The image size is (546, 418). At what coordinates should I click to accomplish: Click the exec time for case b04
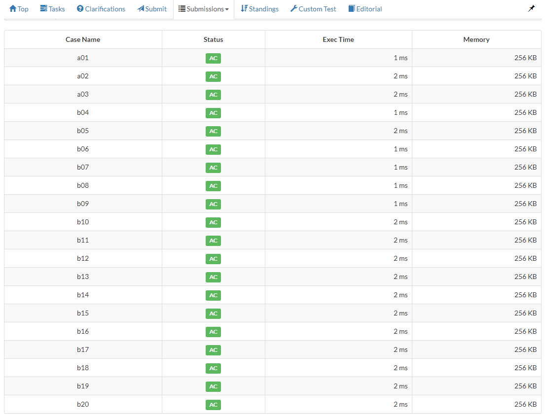click(400, 112)
